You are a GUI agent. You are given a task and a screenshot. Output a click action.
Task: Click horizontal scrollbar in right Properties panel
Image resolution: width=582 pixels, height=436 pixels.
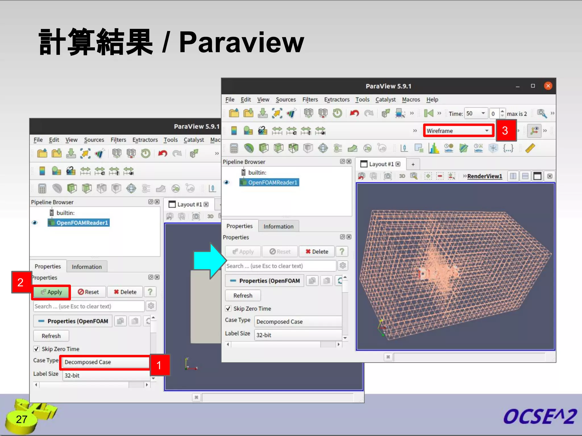pyautogui.click(x=283, y=344)
